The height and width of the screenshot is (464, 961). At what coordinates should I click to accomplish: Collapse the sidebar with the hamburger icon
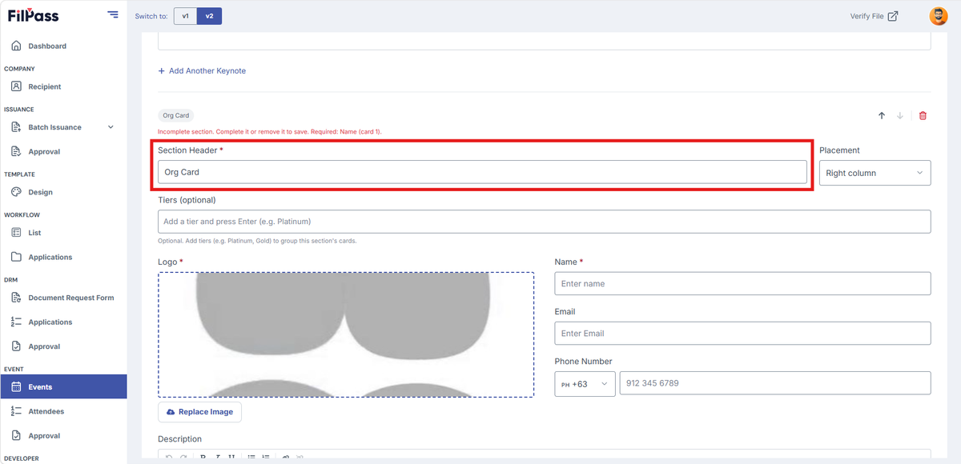(113, 15)
